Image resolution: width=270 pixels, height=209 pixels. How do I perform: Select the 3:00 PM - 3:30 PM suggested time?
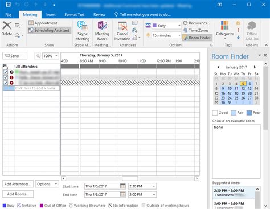[234, 204]
